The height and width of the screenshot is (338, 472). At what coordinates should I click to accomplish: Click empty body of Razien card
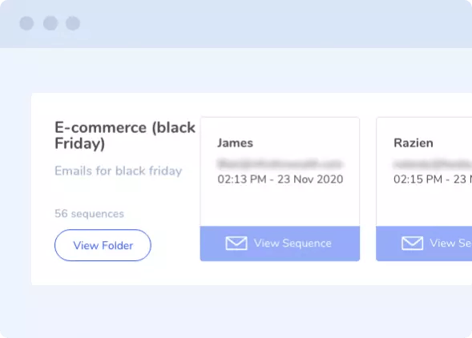tap(424, 206)
